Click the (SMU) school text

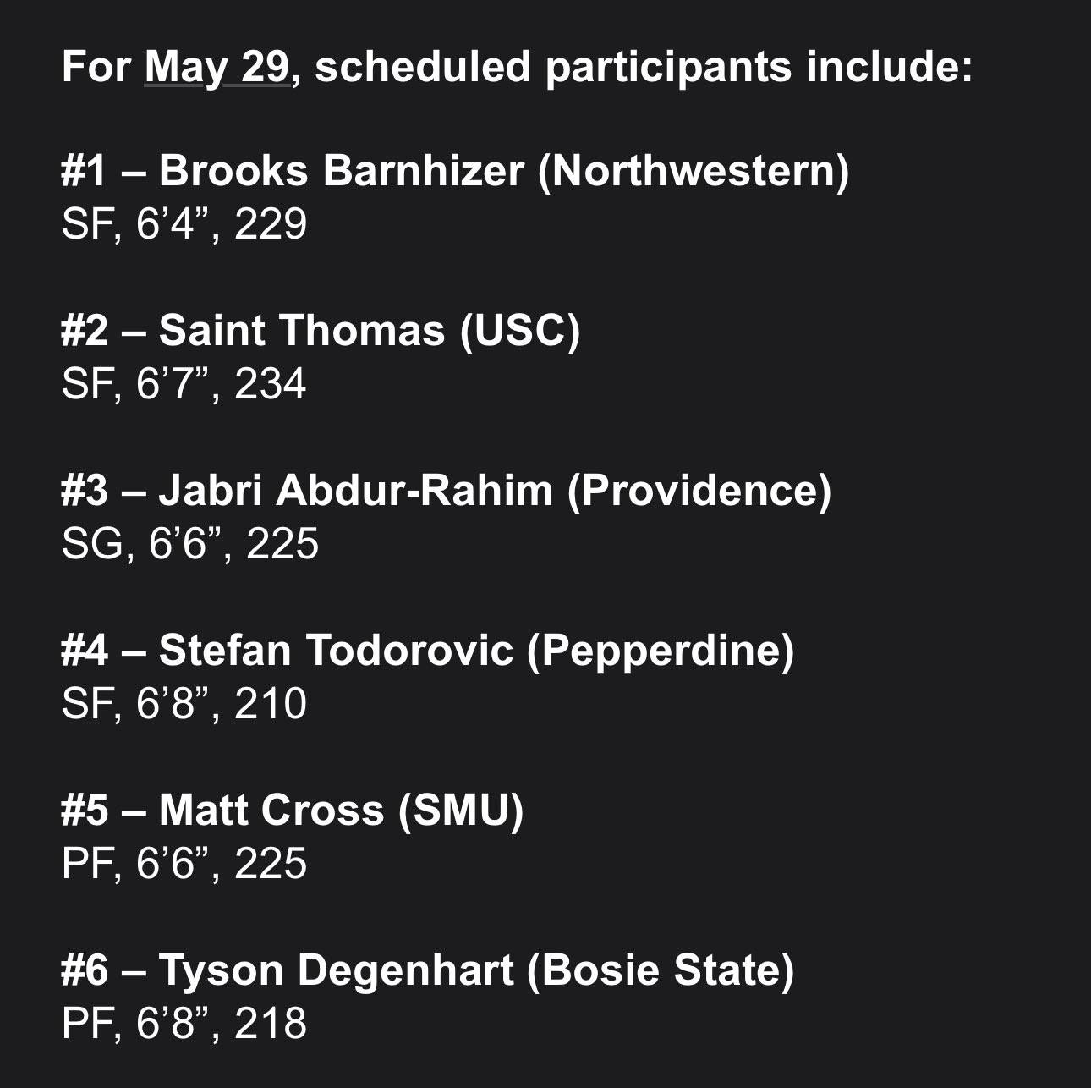(461, 811)
